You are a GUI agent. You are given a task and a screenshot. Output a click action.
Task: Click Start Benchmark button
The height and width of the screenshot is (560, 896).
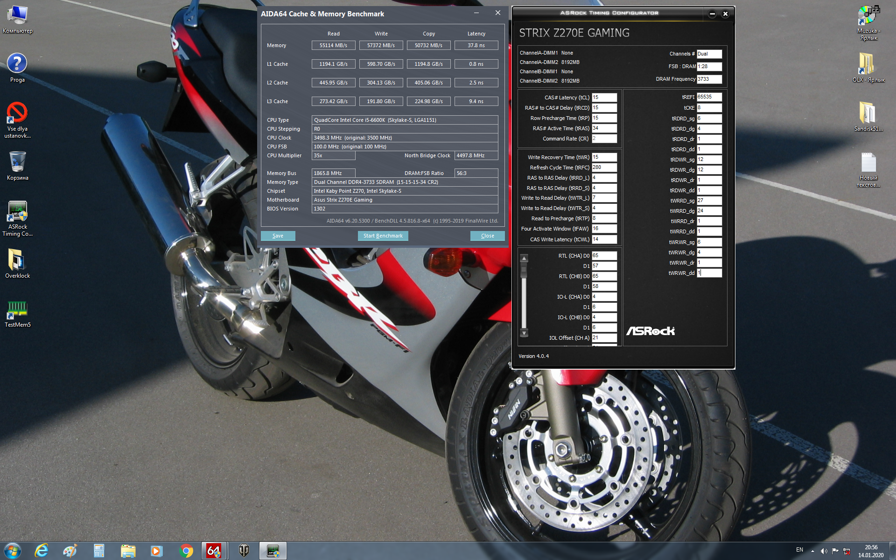(x=383, y=236)
